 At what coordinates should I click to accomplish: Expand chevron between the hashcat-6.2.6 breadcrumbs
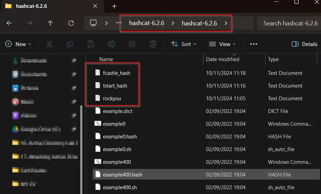(x=173, y=23)
